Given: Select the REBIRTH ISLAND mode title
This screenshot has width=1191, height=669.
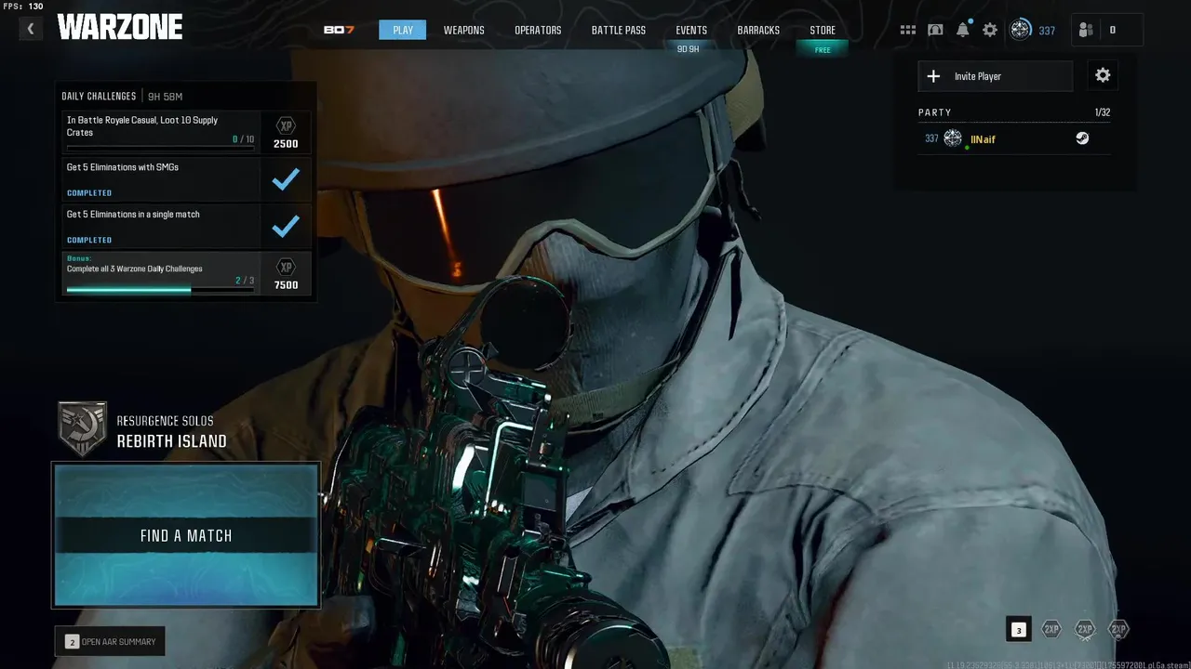Looking at the screenshot, I should [171, 441].
